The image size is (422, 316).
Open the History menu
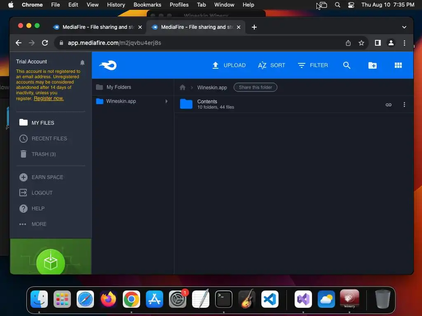point(116,5)
